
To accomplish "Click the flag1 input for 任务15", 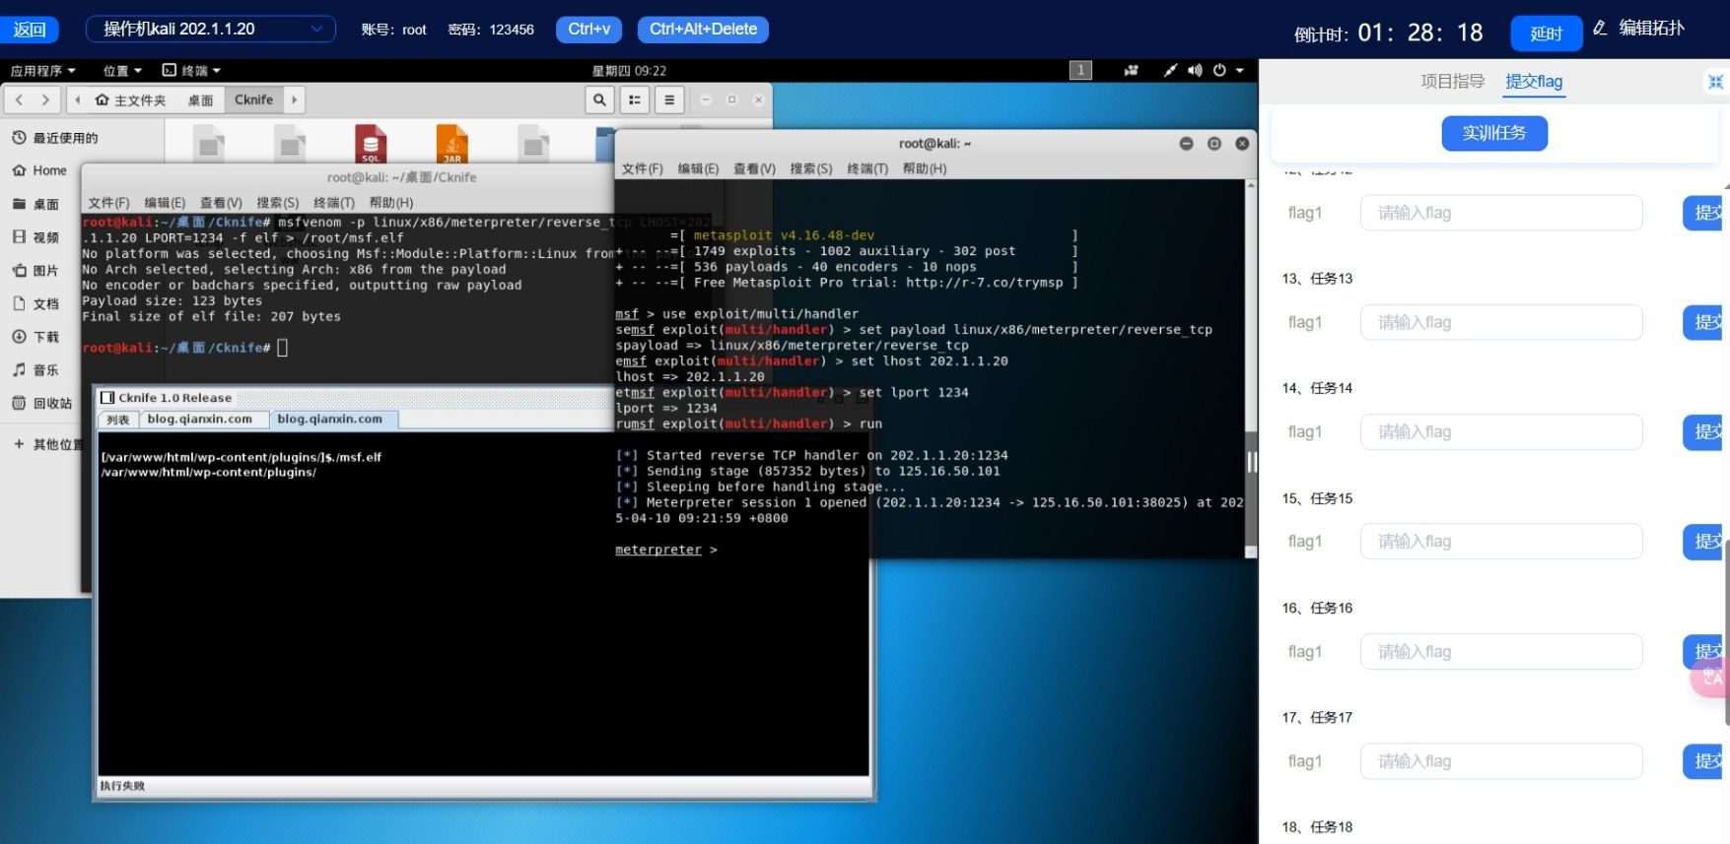I will [x=1501, y=542].
